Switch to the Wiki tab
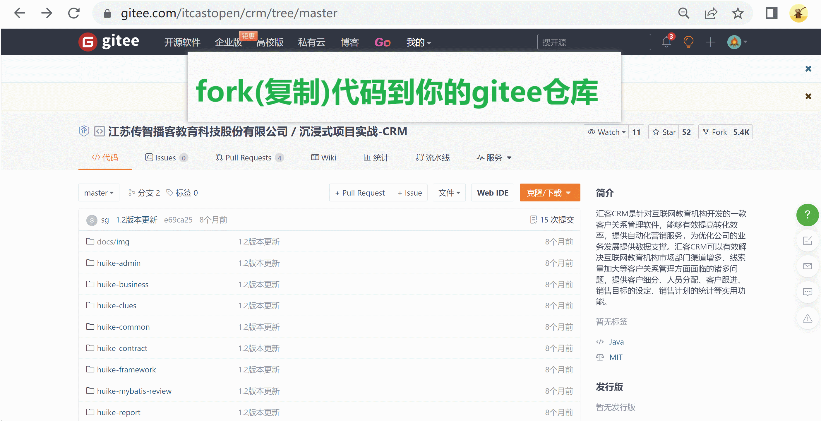The height and width of the screenshot is (421, 821). tap(323, 158)
